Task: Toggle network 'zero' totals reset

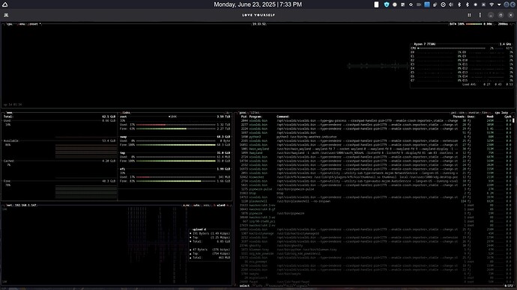Action: 206,206
